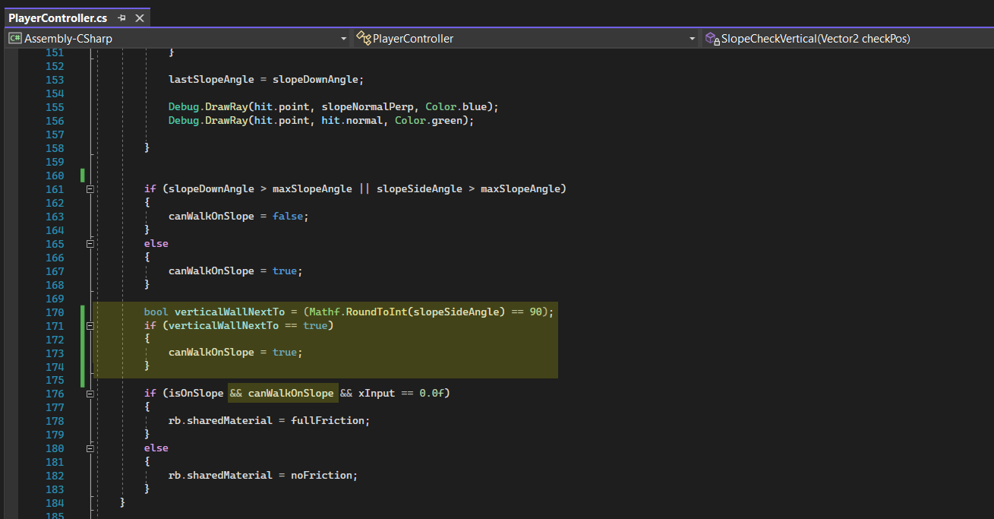Screen dimensions: 994x519
Task: Click line number 184 in the gutter
Action: tap(55, 502)
